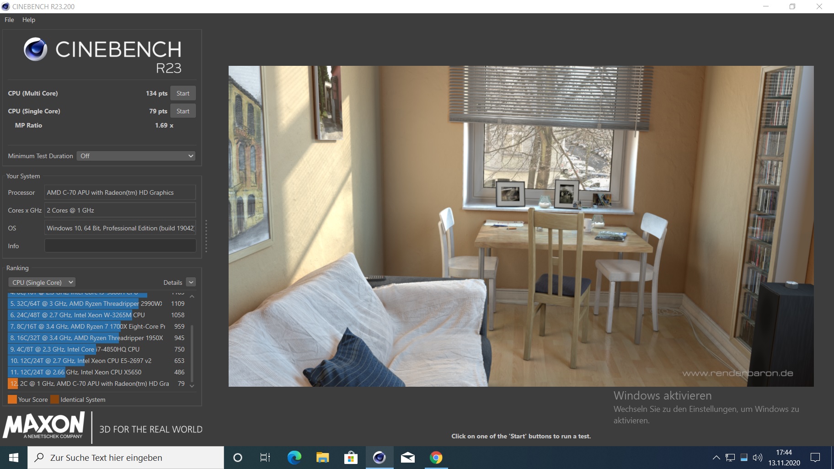
Task: Expand the ranking Details dropdown arrow
Action: (191, 282)
